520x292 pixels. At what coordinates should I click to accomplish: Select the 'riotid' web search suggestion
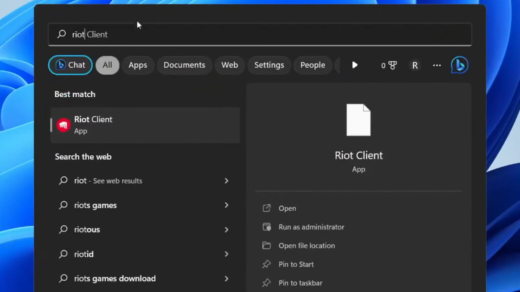(84, 254)
